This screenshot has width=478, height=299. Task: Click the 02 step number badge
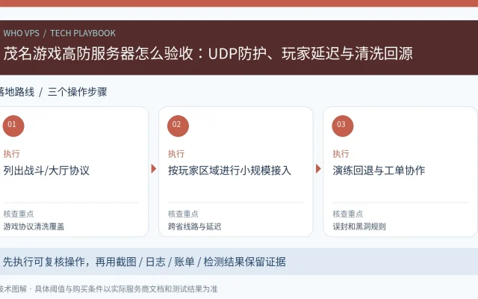click(178, 126)
